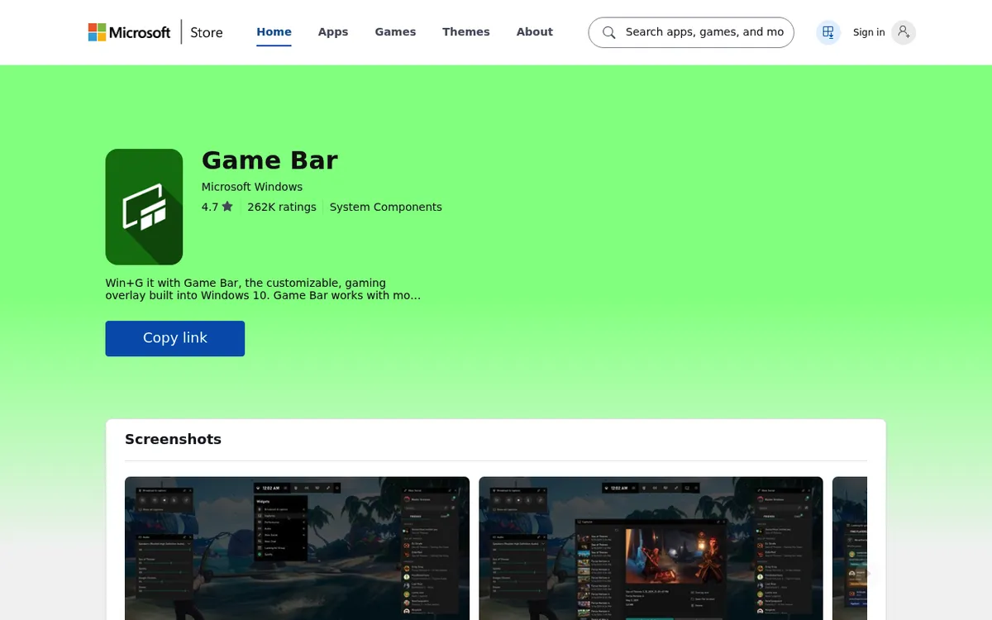This screenshot has width=992, height=620.
Task: Click the Store app download icon
Action: click(828, 32)
